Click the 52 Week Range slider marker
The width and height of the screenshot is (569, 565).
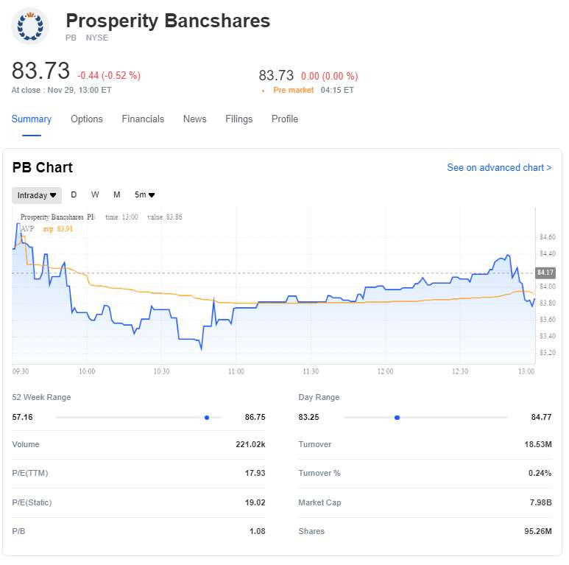tap(207, 418)
